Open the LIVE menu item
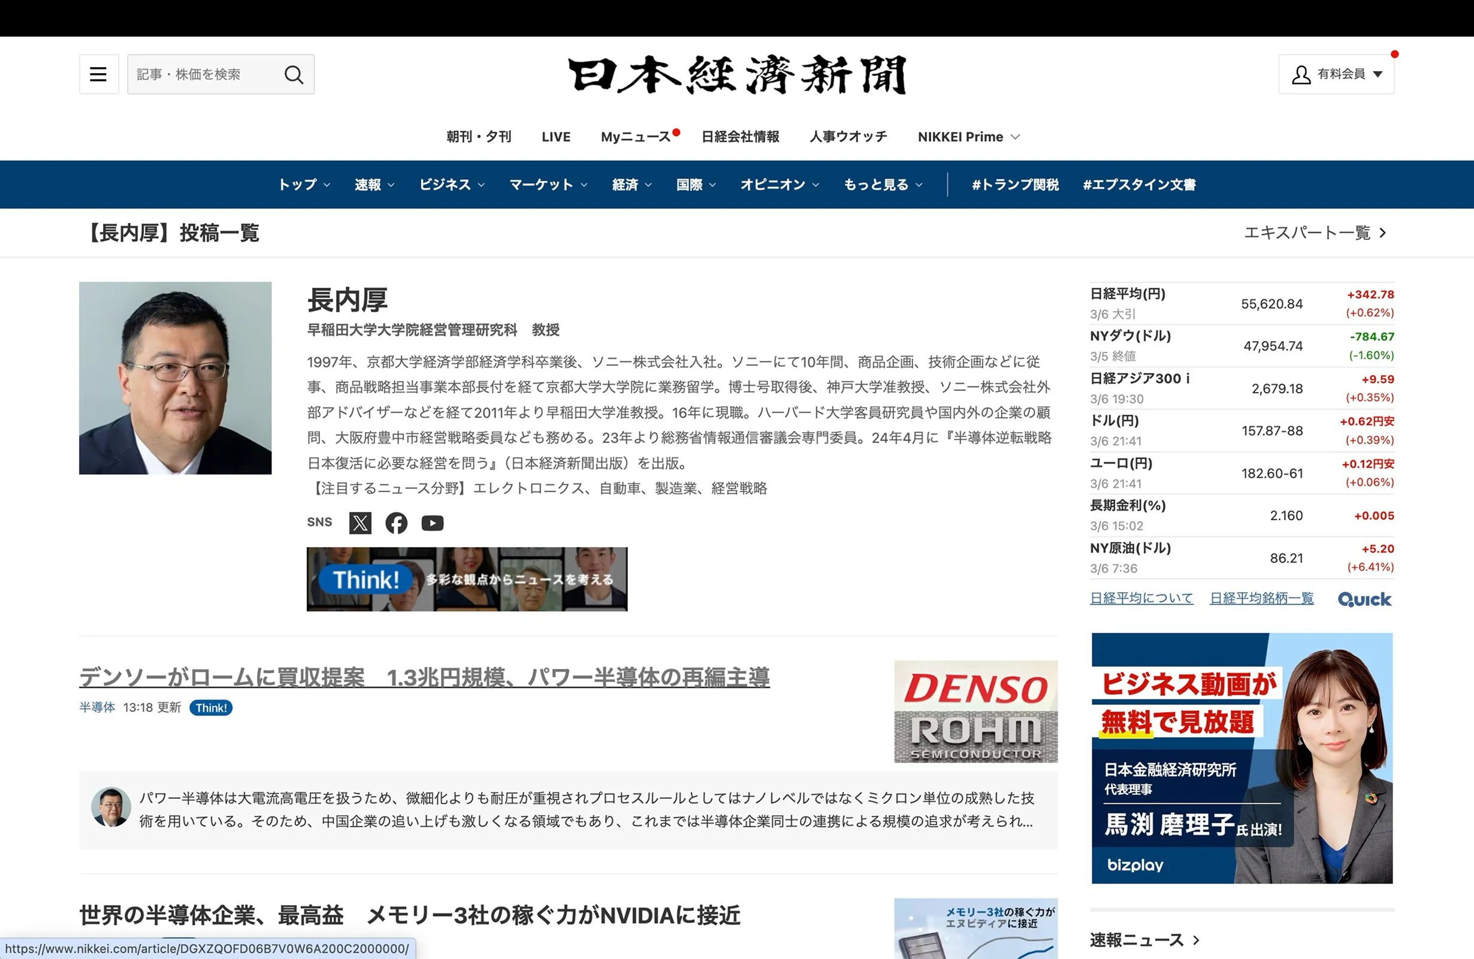This screenshot has height=959, width=1474. (x=555, y=137)
